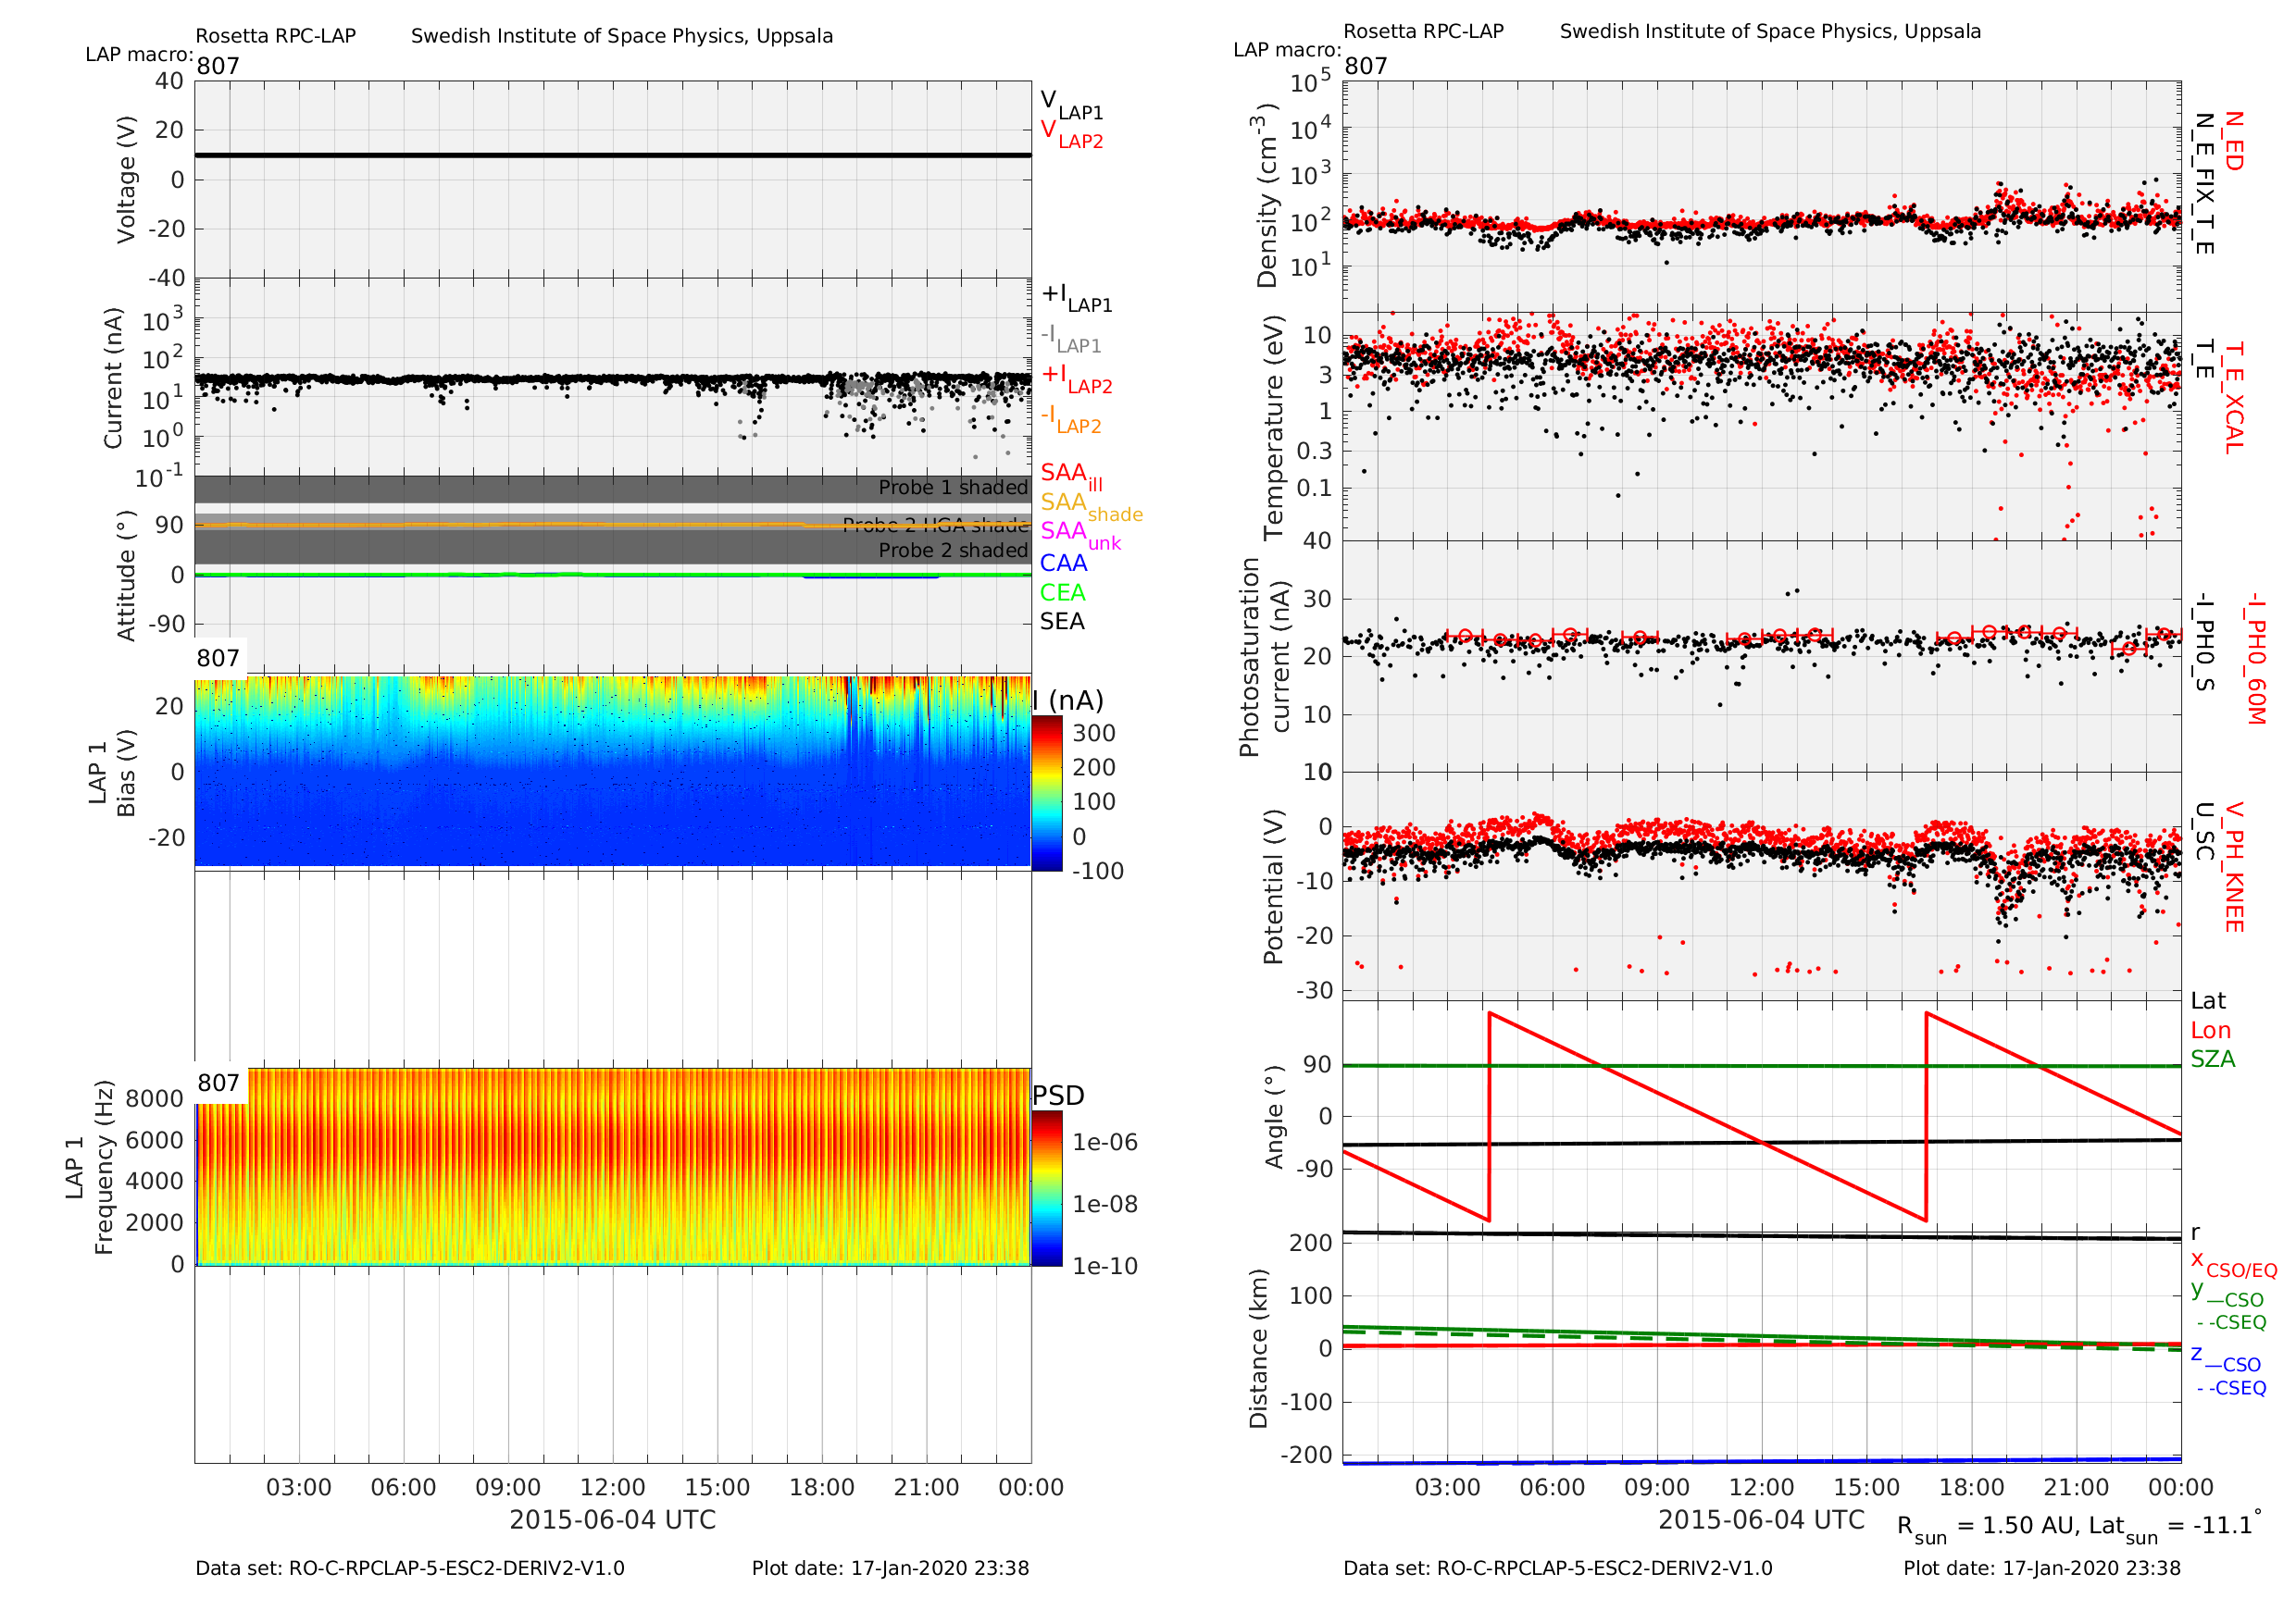Click the Lat legend label in angle plot
The image size is (2296, 1623).
(2208, 1001)
